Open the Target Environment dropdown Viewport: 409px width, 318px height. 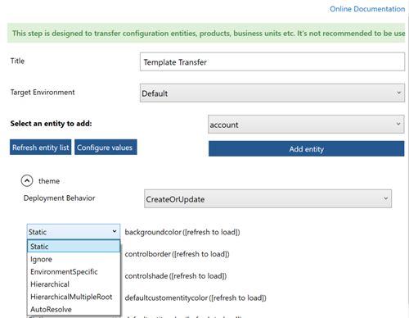272,93
